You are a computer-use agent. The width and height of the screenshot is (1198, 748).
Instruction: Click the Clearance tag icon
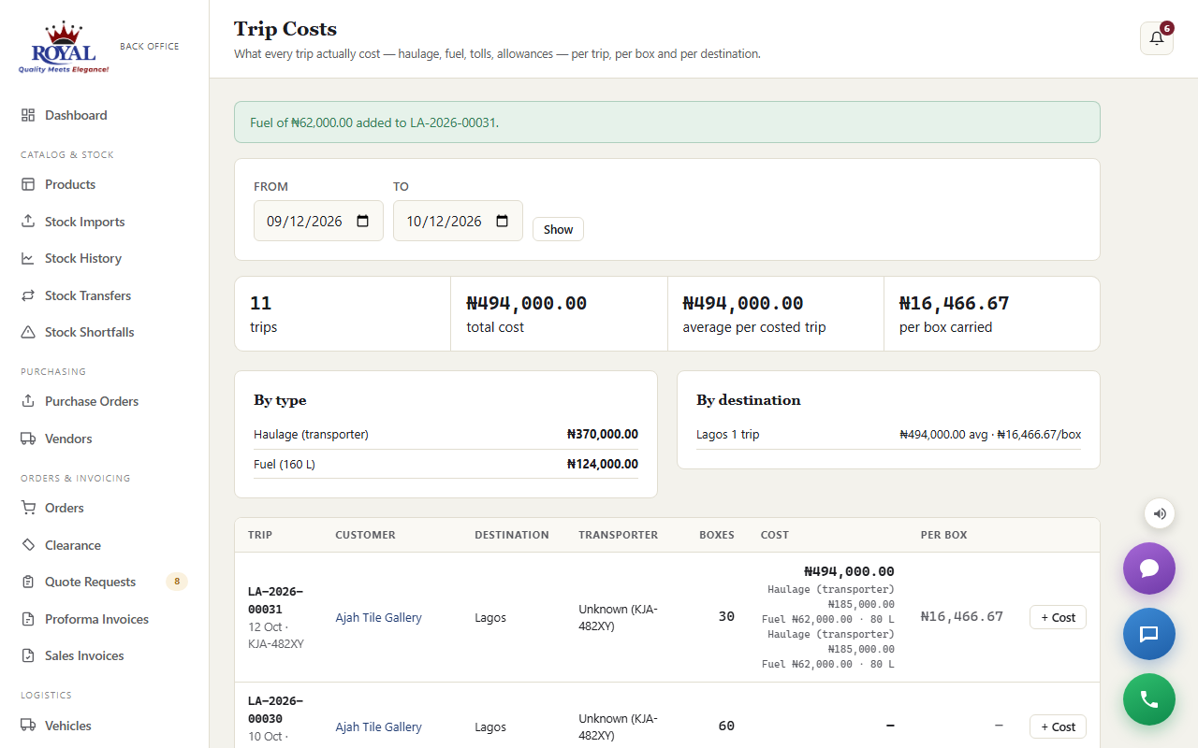tap(28, 545)
